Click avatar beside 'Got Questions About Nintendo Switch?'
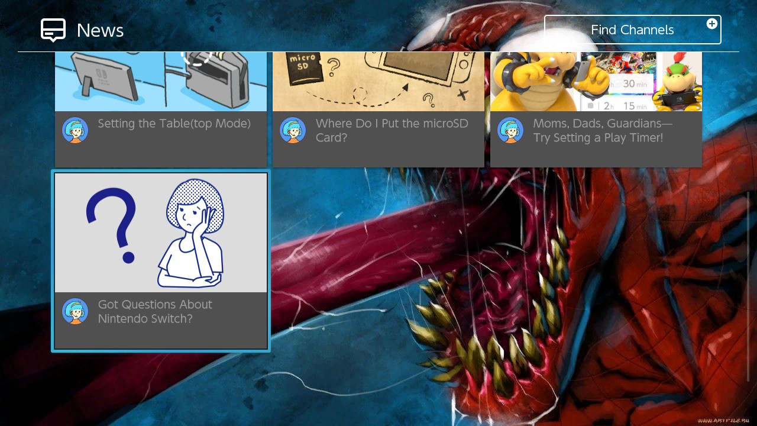Image resolution: width=757 pixels, height=426 pixels. click(x=75, y=311)
